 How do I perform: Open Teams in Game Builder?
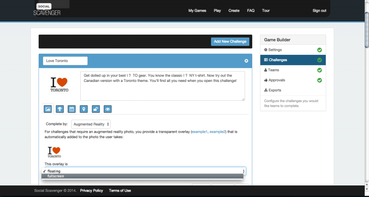[x=293, y=70]
